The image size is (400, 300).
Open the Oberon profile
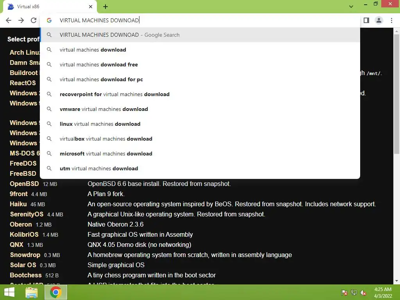(x=21, y=225)
